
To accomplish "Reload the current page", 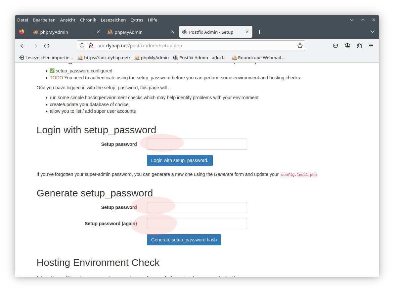I will click(x=47, y=46).
